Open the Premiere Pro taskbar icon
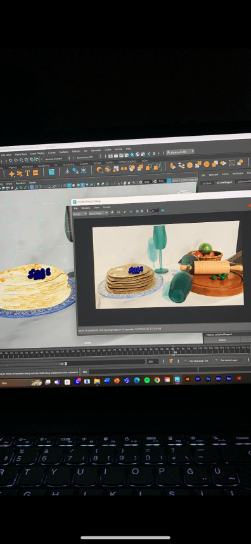251x544 pixels. pyautogui.click(x=198, y=379)
